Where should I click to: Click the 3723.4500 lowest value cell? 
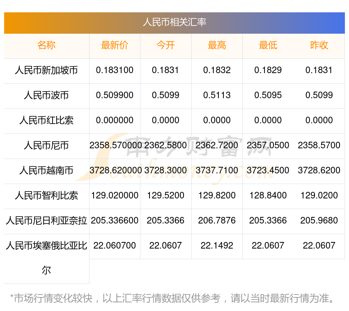[x=268, y=170]
